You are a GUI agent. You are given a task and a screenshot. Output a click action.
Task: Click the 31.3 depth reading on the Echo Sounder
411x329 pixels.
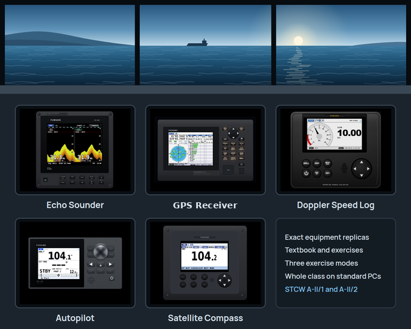pyautogui.click(x=57, y=157)
